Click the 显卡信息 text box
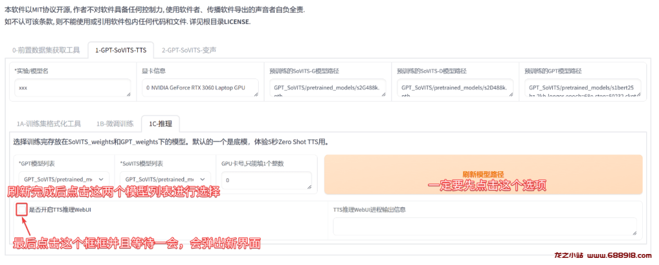 pyautogui.click(x=200, y=88)
